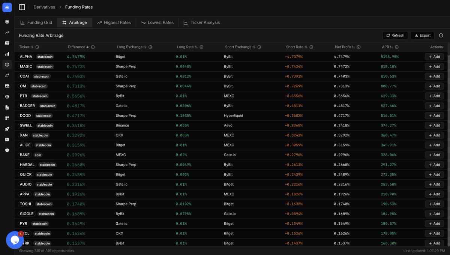Switch to the Funding Grid tab
Screen dimensions: 450x255
[x=36, y=22]
